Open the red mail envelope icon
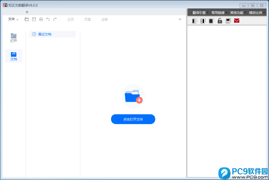This screenshot has width=269, height=180. [x=237, y=21]
